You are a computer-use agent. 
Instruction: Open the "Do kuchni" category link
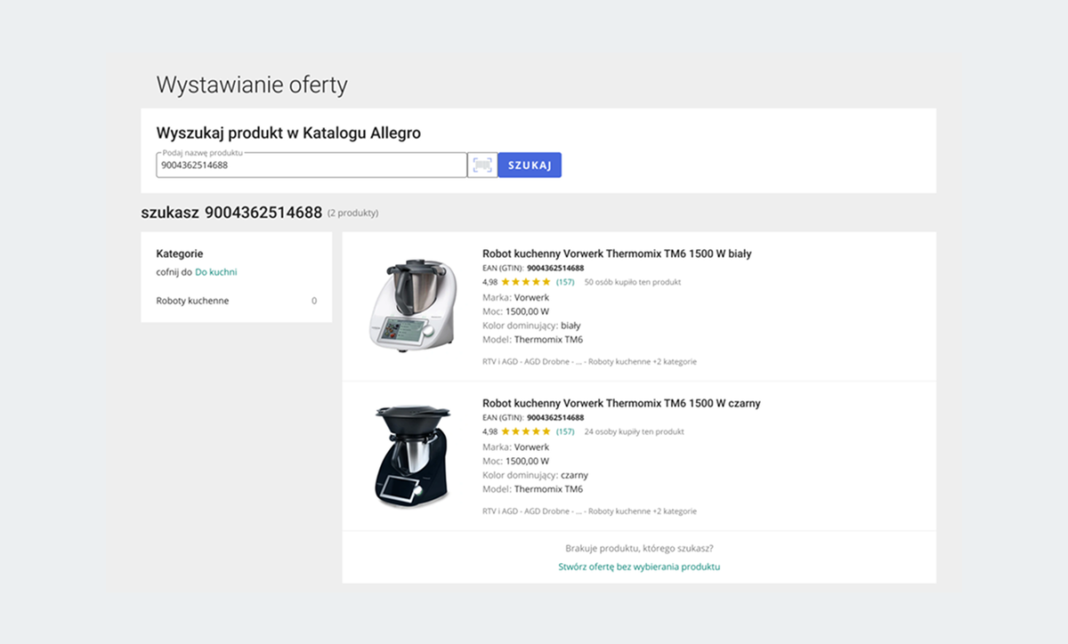pos(216,272)
